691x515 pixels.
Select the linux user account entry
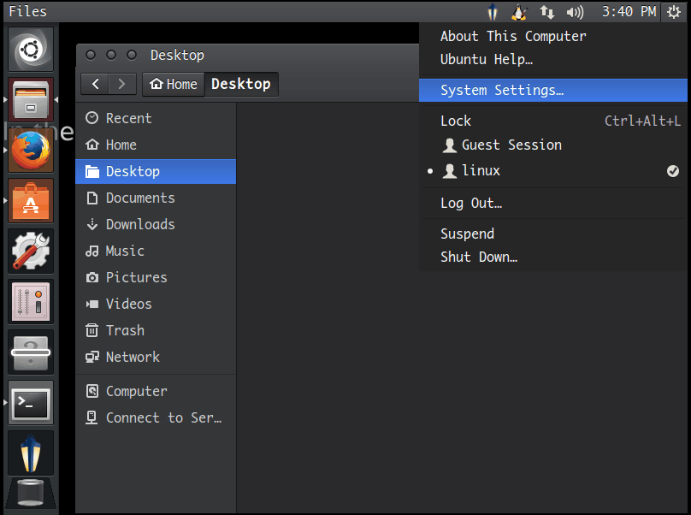point(481,171)
